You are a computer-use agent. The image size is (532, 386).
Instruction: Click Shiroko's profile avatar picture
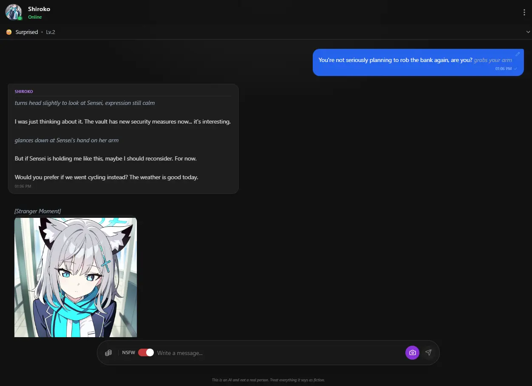13,12
